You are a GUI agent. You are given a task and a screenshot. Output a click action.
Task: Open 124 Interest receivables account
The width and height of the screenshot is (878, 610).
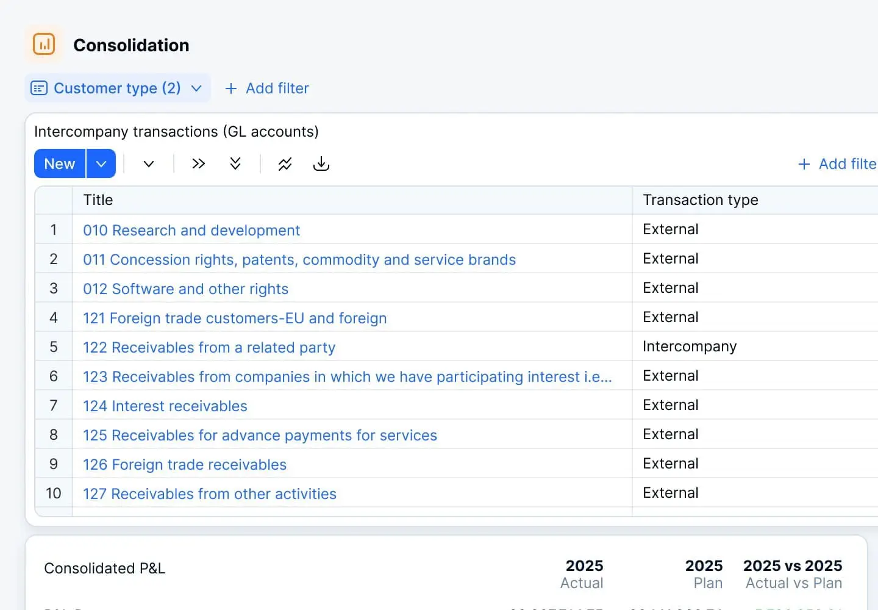(165, 406)
